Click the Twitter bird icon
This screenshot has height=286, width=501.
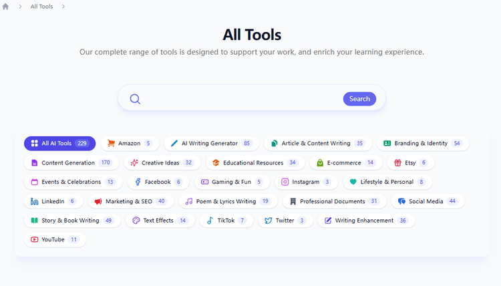pyautogui.click(x=268, y=221)
